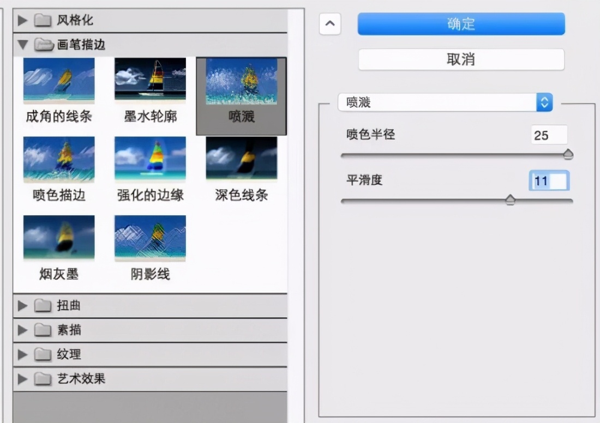
Task: Choose the 烟灰墨 filter thumbnail
Action: click(x=59, y=238)
